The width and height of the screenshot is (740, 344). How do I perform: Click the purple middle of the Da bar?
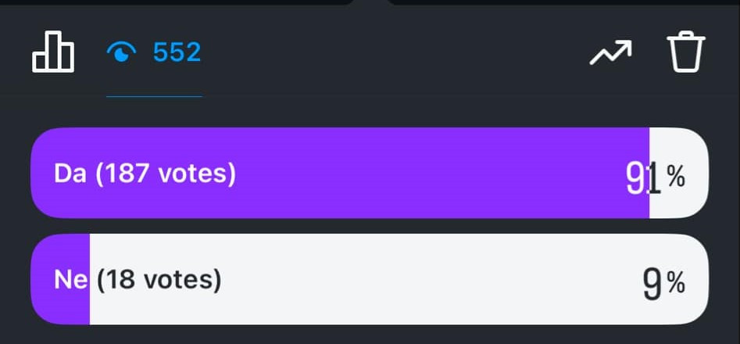(x=340, y=173)
